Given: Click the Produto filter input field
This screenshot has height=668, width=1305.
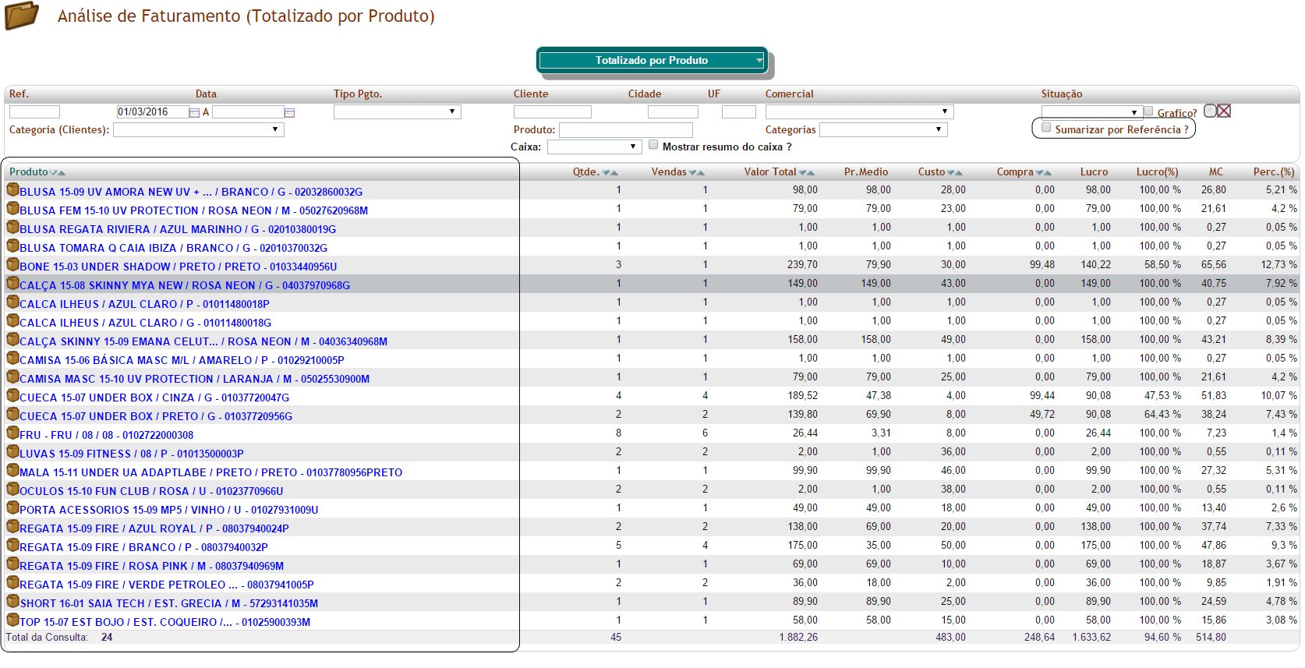Looking at the screenshot, I should [x=626, y=129].
